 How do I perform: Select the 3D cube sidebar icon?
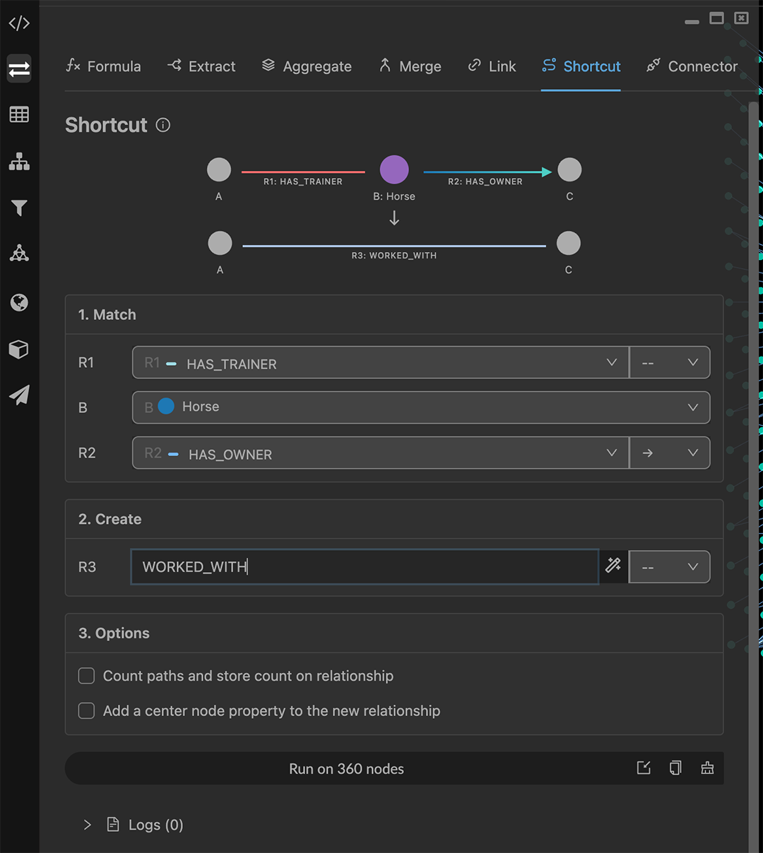(19, 350)
